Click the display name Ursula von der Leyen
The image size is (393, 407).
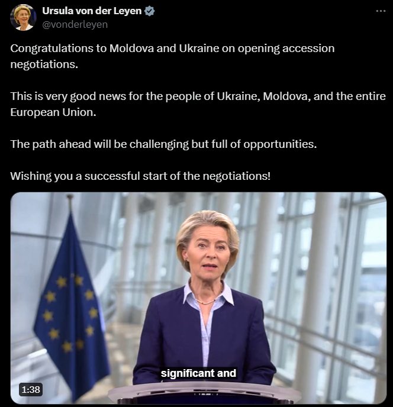click(x=92, y=11)
